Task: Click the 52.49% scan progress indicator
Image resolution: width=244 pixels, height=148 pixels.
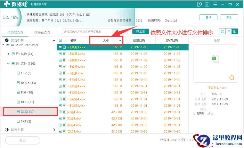Action: click(x=10, y=17)
